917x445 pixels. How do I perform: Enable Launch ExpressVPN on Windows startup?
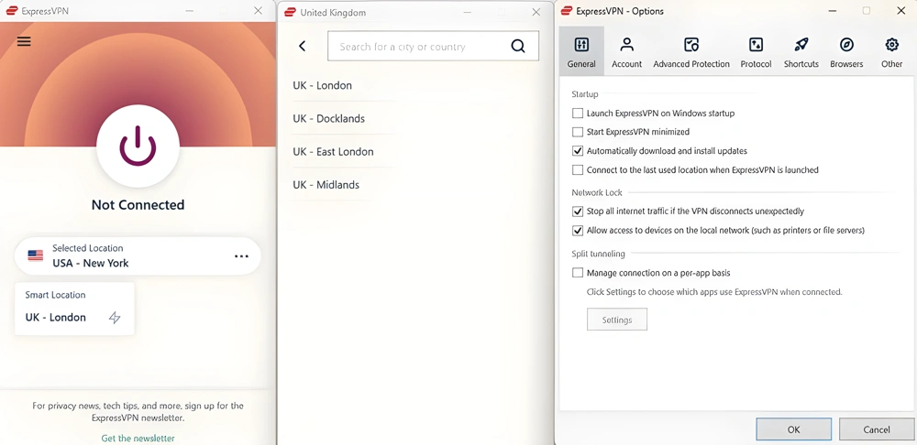pos(578,113)
